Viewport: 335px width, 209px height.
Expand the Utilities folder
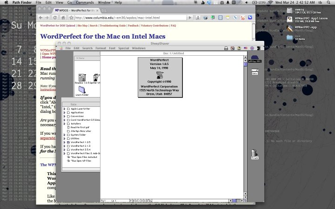(65, 138)
